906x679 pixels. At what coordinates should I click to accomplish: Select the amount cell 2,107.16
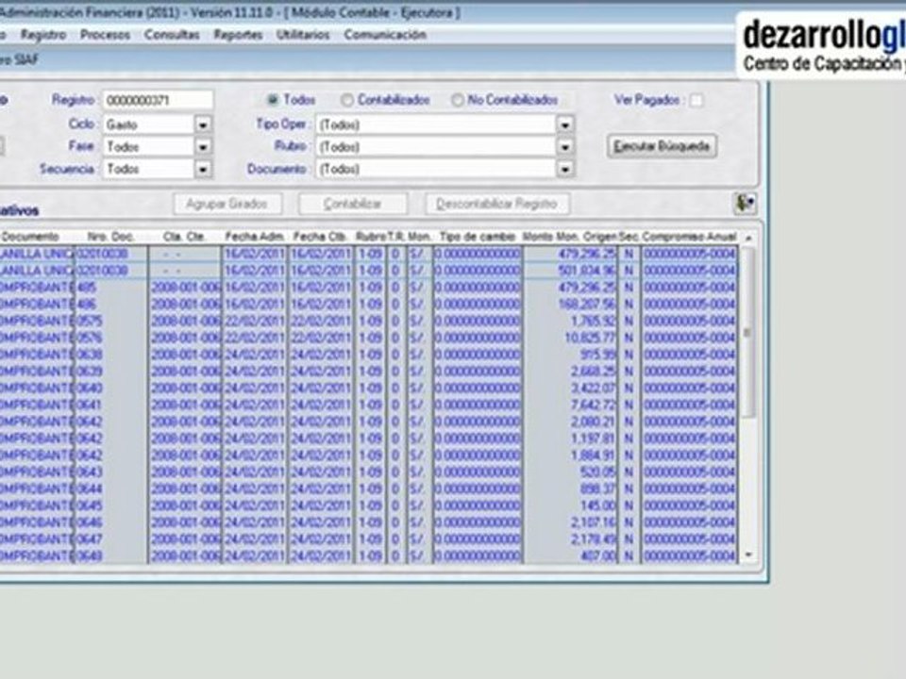pos(570,522)
